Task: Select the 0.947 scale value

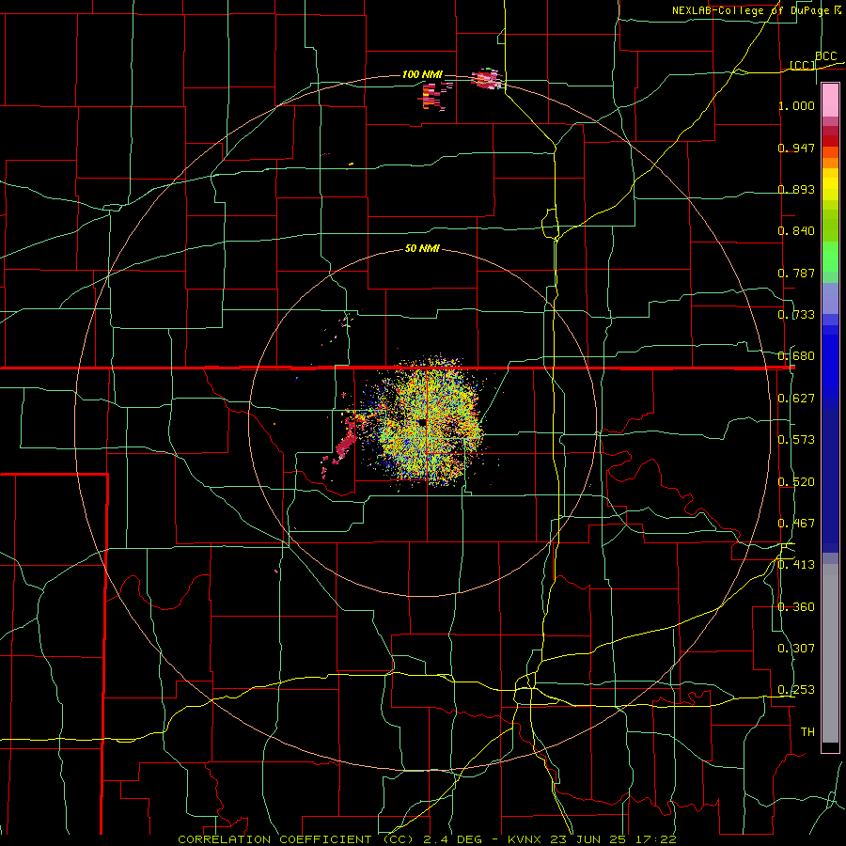Action: [x=796, y=148]
